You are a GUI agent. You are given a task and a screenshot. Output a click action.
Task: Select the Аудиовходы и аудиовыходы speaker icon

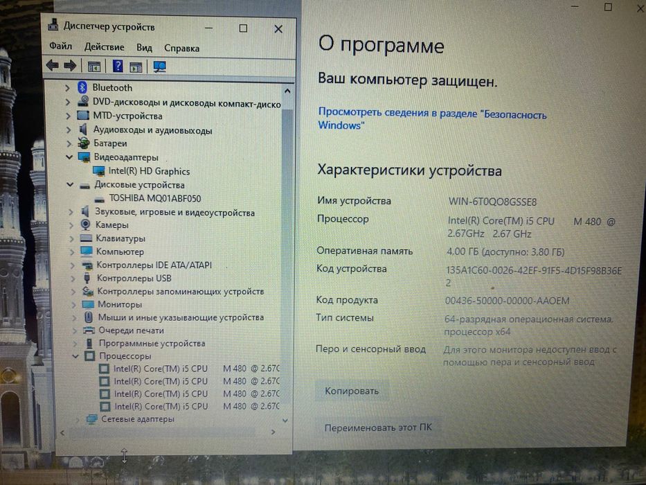[x=83, y=130]
